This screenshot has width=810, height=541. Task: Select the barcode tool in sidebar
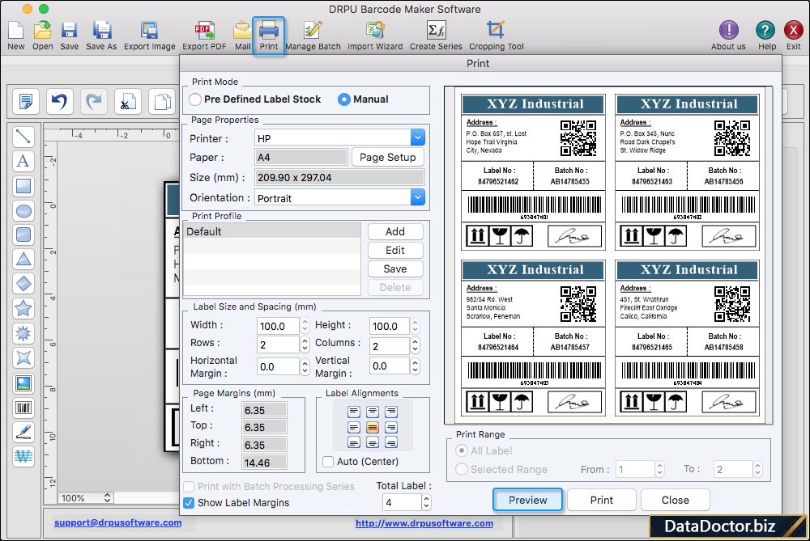[23, 408]
